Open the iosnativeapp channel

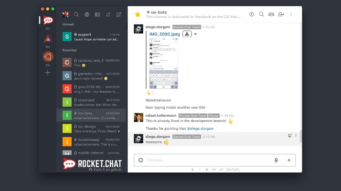(91, 142)
